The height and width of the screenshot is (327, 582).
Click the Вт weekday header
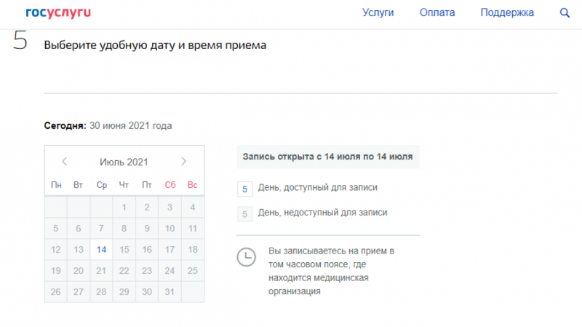[x=78, y=185]
